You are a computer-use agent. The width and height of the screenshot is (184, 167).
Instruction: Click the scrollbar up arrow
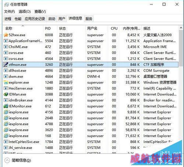(181, 28)
